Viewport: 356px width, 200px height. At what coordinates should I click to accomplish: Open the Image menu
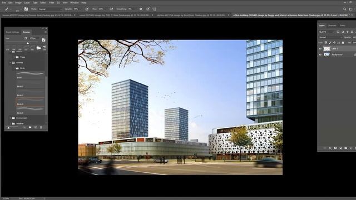(18, 3)
